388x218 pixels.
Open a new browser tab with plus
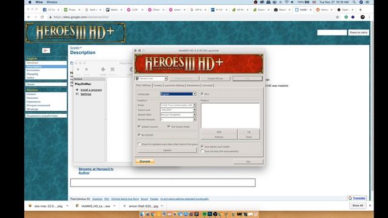(360, 10)
